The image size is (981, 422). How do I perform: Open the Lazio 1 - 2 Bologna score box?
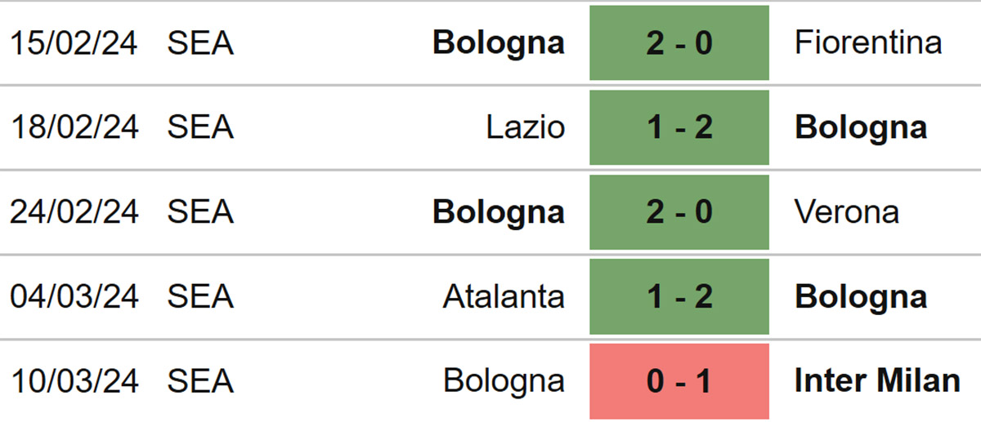(x=679, y=127)
